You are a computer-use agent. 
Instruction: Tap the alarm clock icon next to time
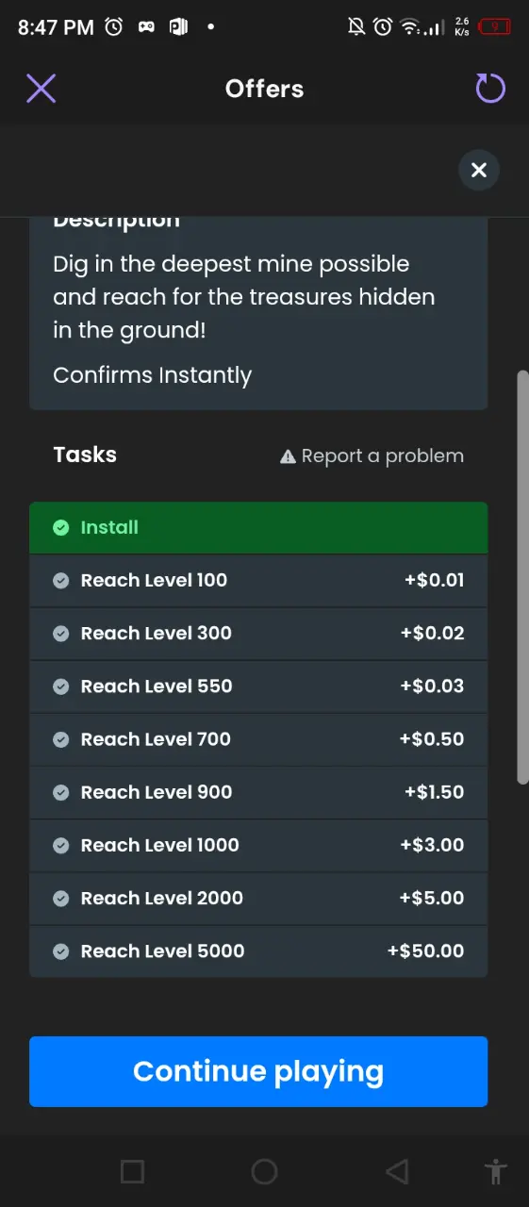coord(113,27)
